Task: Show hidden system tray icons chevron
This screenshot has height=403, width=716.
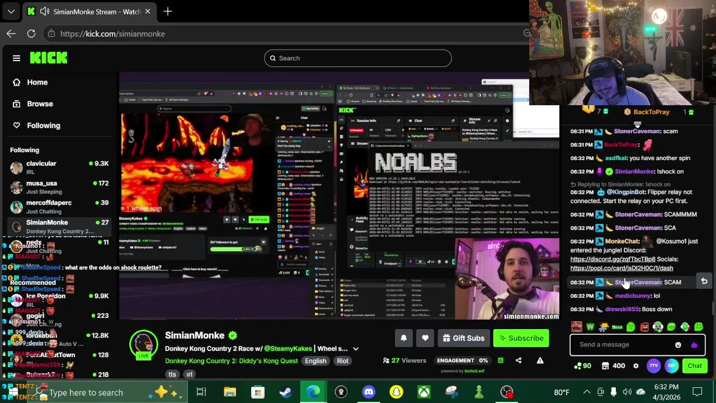Action: [x=587, y=392]
